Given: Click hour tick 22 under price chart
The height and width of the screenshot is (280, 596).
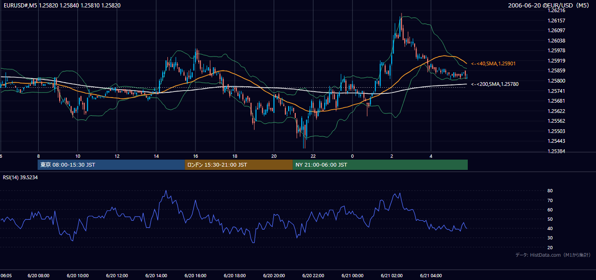Looking at the screenshot, I should point(313,156).
